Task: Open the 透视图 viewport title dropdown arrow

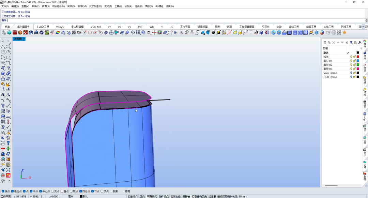Action: click(24, 39)
